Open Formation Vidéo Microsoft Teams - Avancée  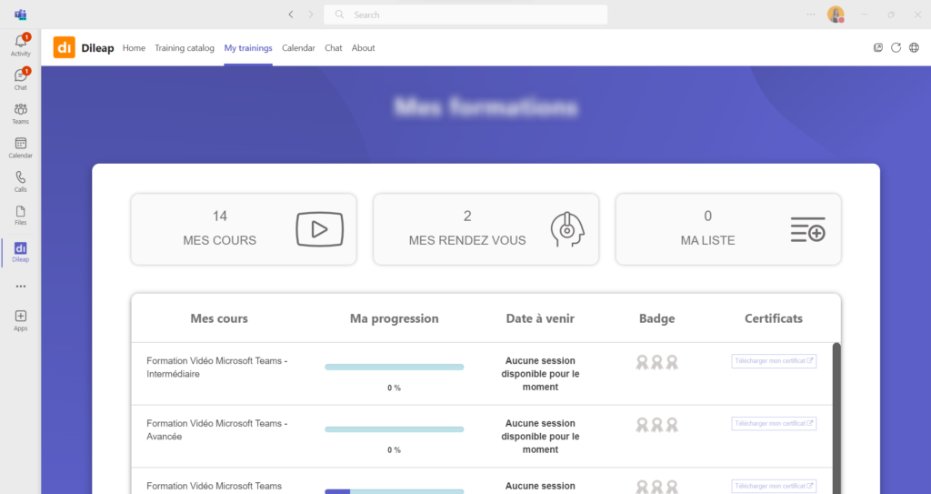point(216,429)
